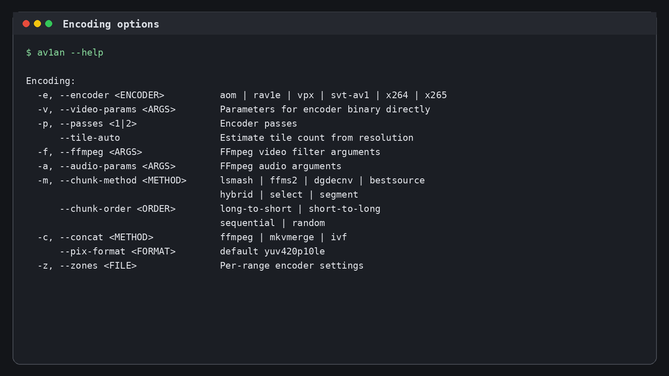Click the line "long-to-short | short-to-long"

point(300,209)
